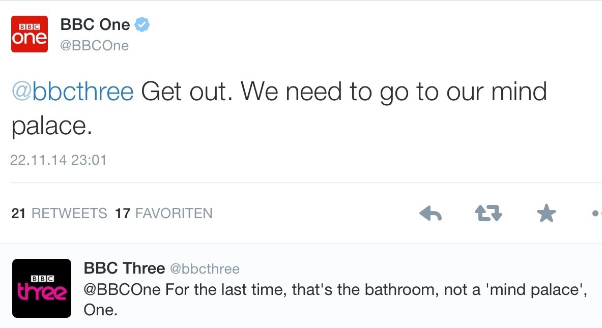
Task: Click the blue verified badge
Action: pos(141,24)
